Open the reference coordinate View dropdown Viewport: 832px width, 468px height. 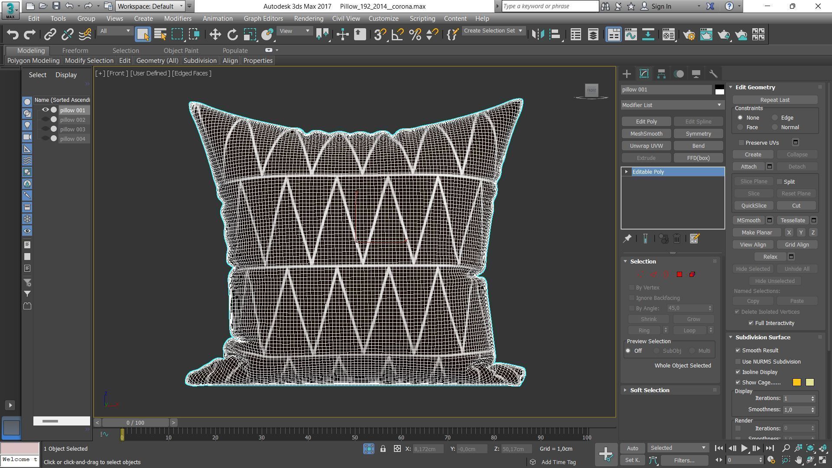coord(295,31)
